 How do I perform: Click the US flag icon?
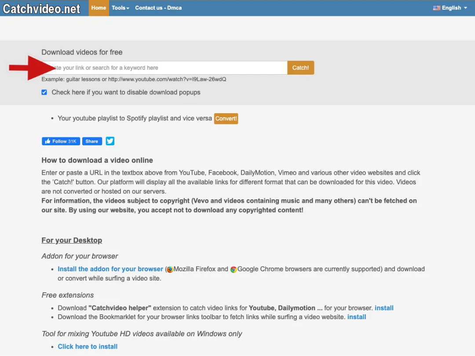click(x=437, y=8)
